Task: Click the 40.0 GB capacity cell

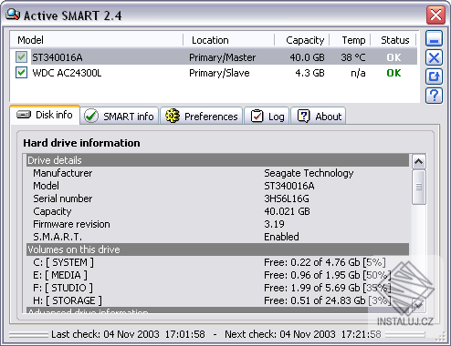Action: (x=307, y=57)
